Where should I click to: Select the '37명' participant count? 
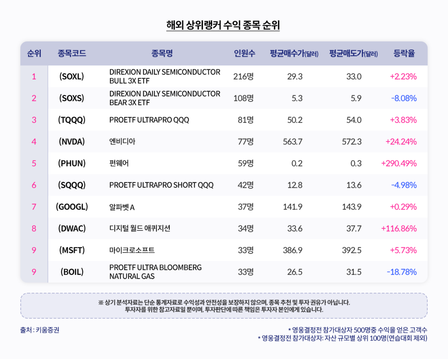[246, 207]
